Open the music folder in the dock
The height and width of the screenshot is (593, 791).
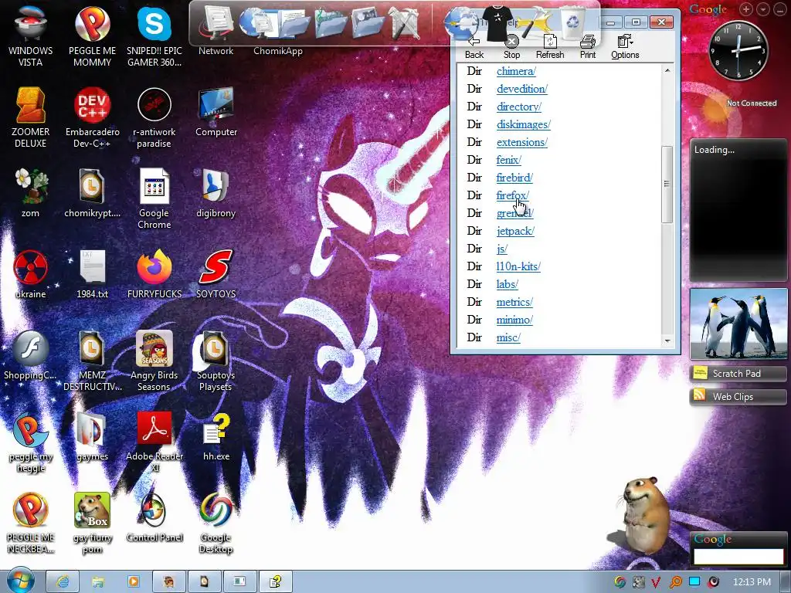click(331, 22)
